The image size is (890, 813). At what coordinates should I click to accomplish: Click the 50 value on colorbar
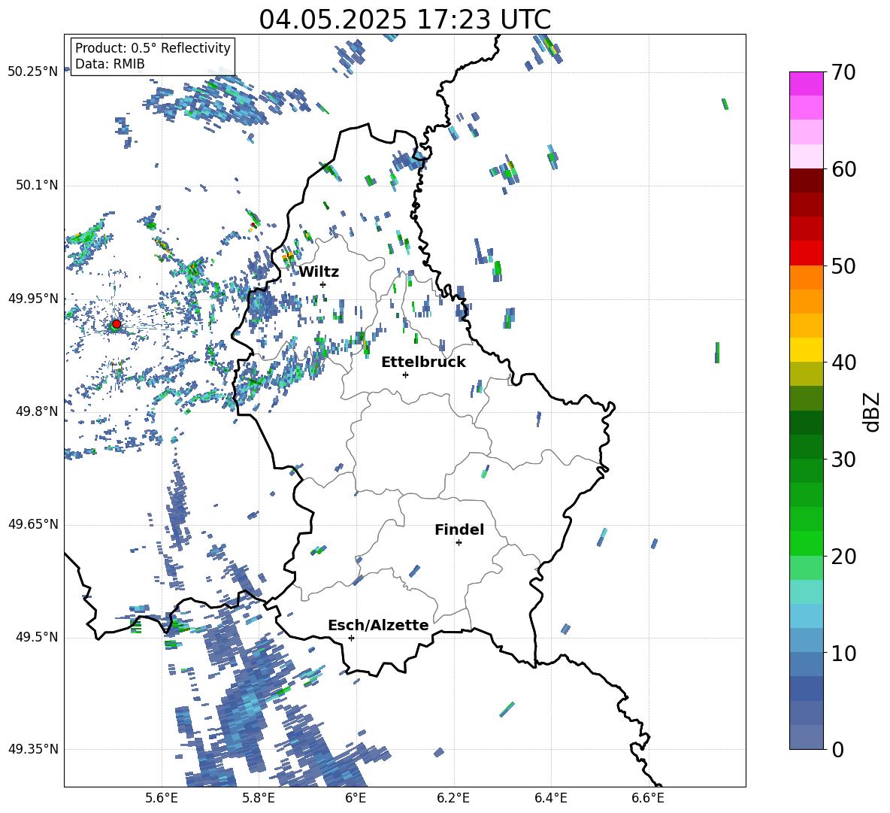(x=843, y=265)
